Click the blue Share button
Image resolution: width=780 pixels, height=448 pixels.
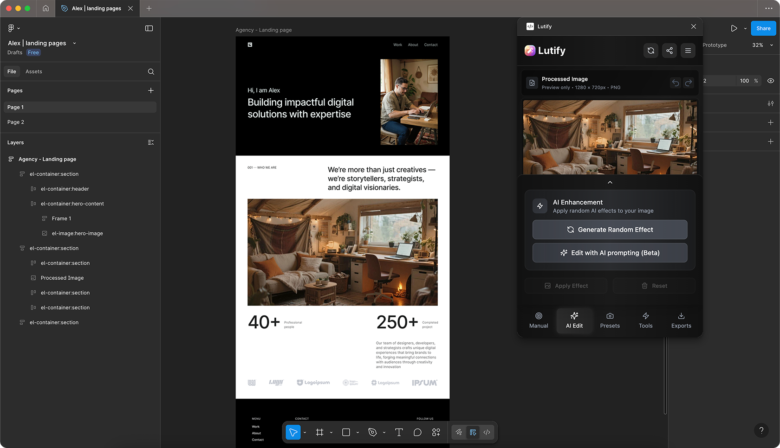(763, 28)
